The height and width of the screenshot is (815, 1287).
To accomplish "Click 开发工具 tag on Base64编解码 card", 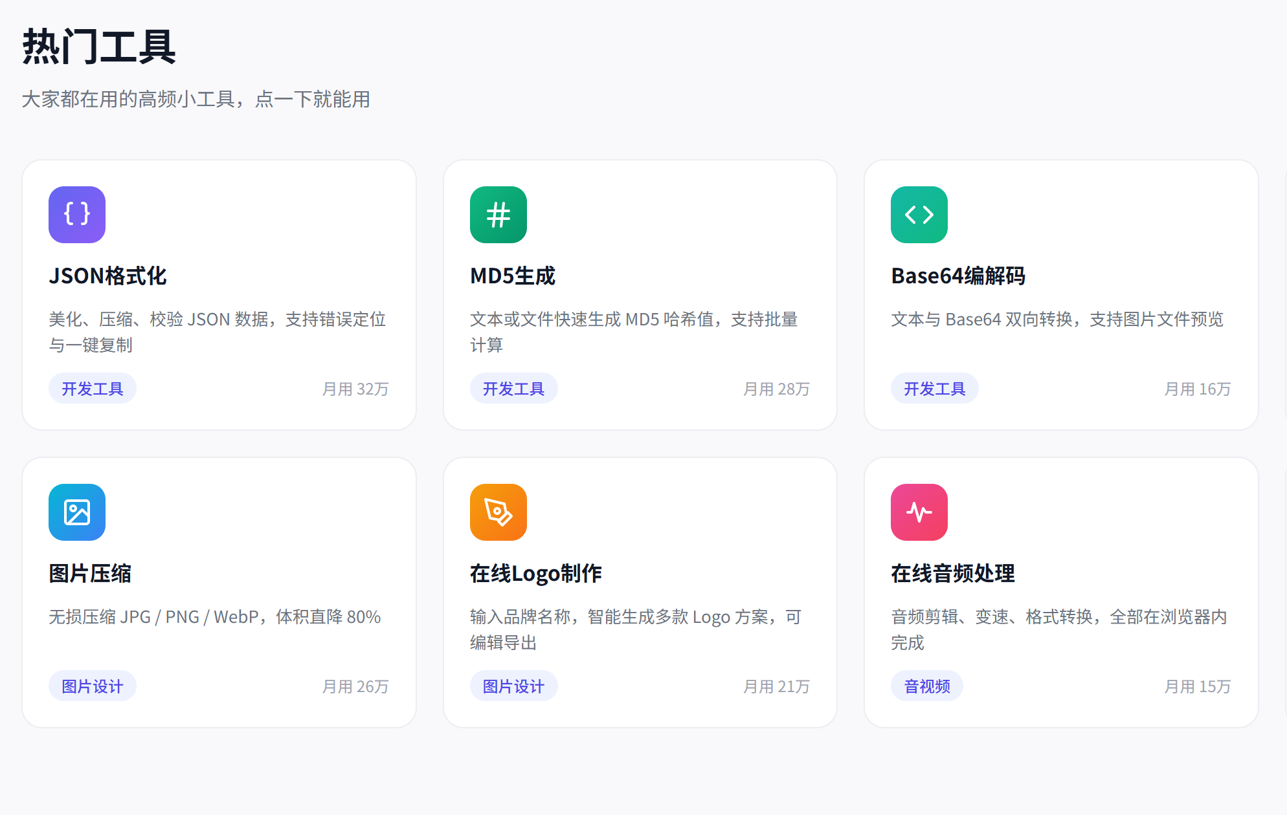I will coord(935,389).
